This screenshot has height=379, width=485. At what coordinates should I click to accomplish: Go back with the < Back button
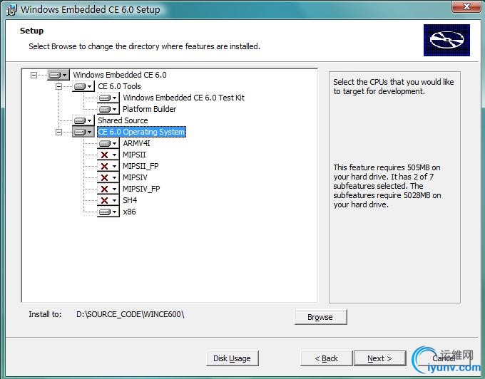(327, 358)
